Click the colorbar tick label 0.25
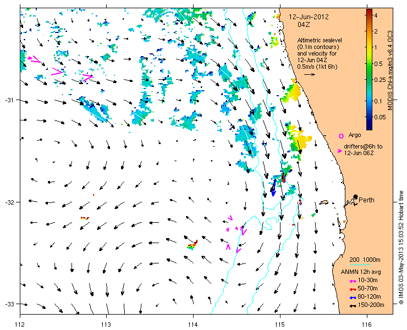Viewport: 407px width, 330px height. (380, 80)
